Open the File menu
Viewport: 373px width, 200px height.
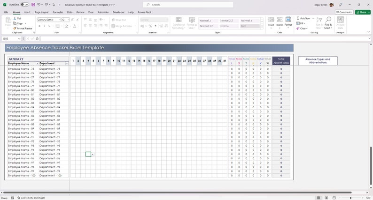coord(6,12)
